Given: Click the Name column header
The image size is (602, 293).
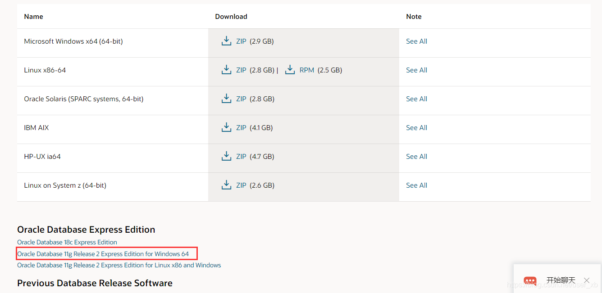Looking at the screenshot, I should tap(33, 17).
